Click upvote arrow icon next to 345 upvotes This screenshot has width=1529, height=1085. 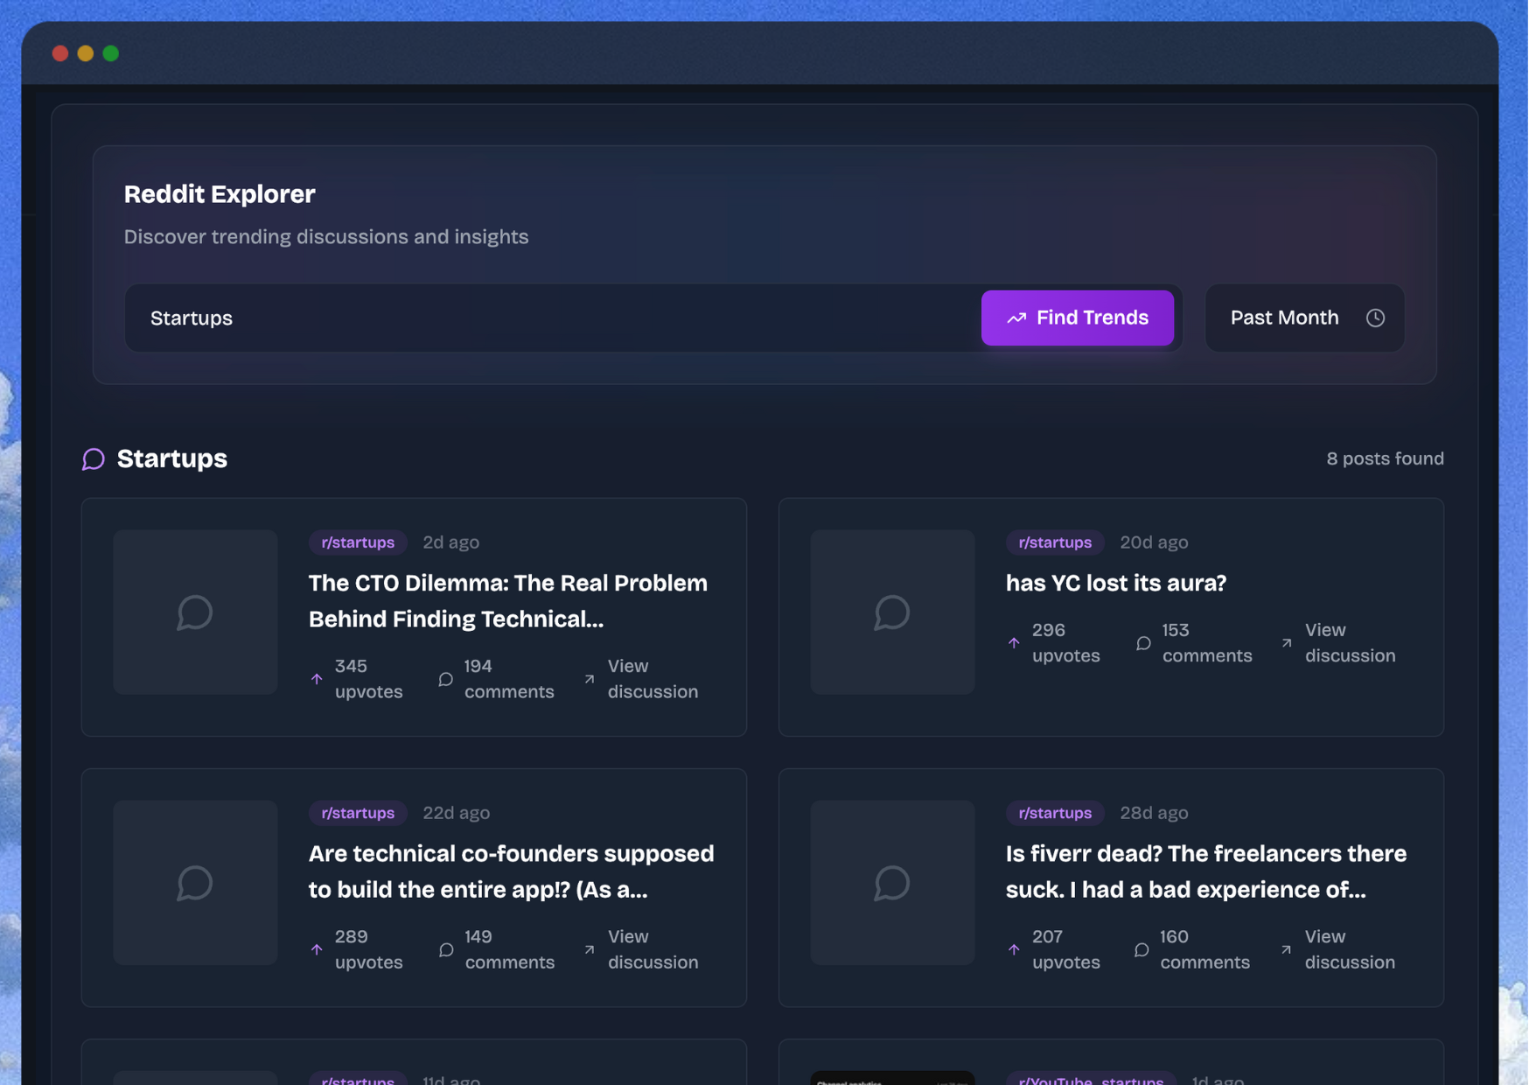click(317, 679)
